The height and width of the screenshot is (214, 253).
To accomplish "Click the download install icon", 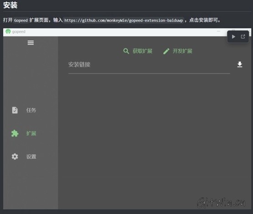I will pyautogui.click(x=240, y=64).
